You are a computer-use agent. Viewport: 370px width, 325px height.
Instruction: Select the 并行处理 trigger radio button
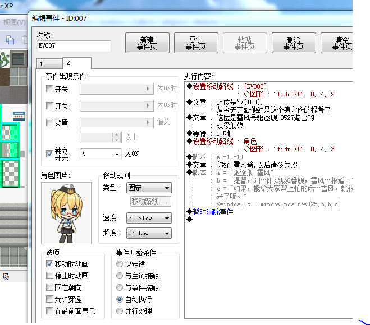[120, 311]
